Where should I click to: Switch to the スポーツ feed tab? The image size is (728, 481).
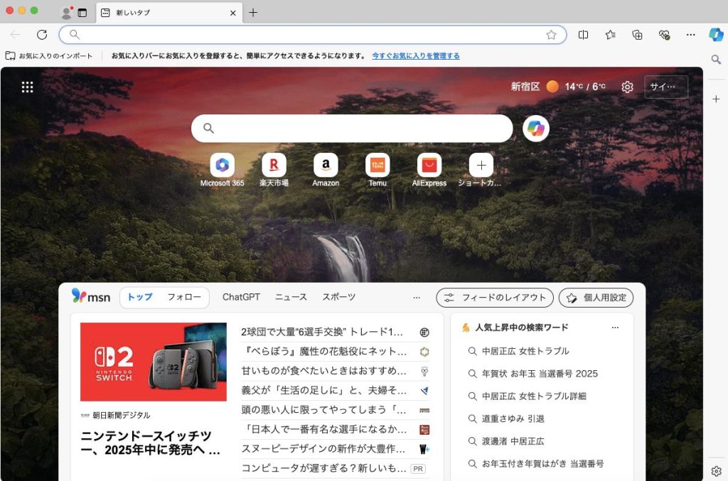tap(338, 296)
